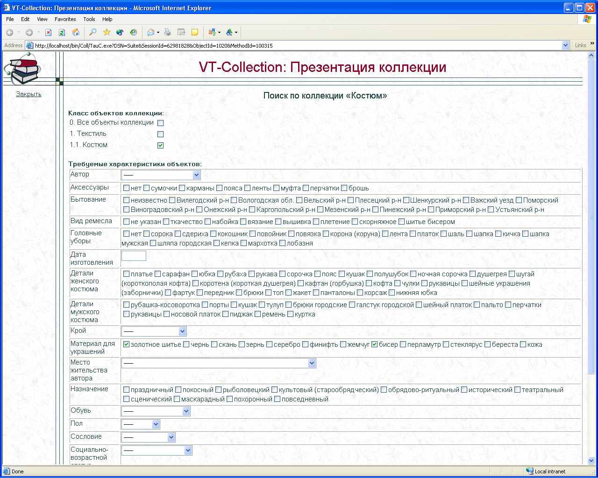Stop page loading with the red X icon
598x478 pixels.
click(x=48, y=32)
